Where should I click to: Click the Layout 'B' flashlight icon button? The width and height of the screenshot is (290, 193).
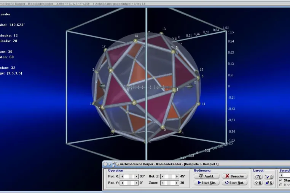269,177
